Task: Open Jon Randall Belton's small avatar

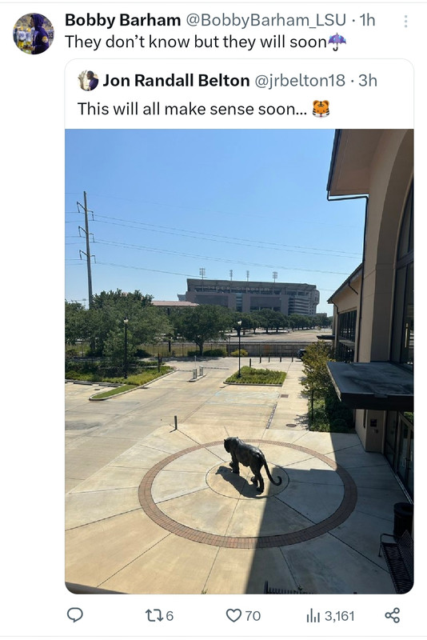Action: 88,81
